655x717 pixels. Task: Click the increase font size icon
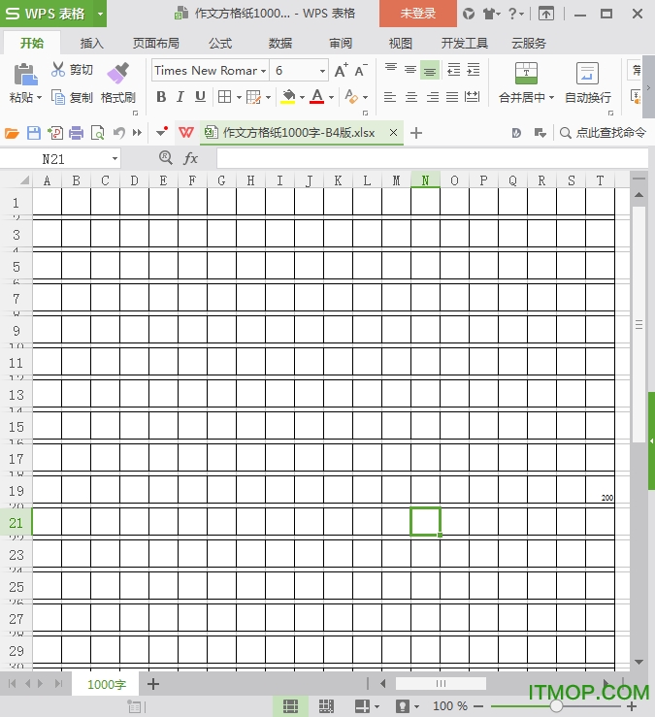tap(341, 71)
